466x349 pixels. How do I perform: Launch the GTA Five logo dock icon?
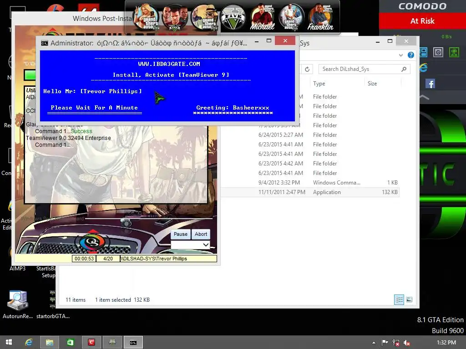click(233, 17)
